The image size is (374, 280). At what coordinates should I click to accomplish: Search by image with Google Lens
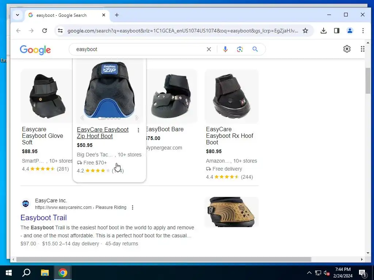pyautogui.click(x=240, y=49)
